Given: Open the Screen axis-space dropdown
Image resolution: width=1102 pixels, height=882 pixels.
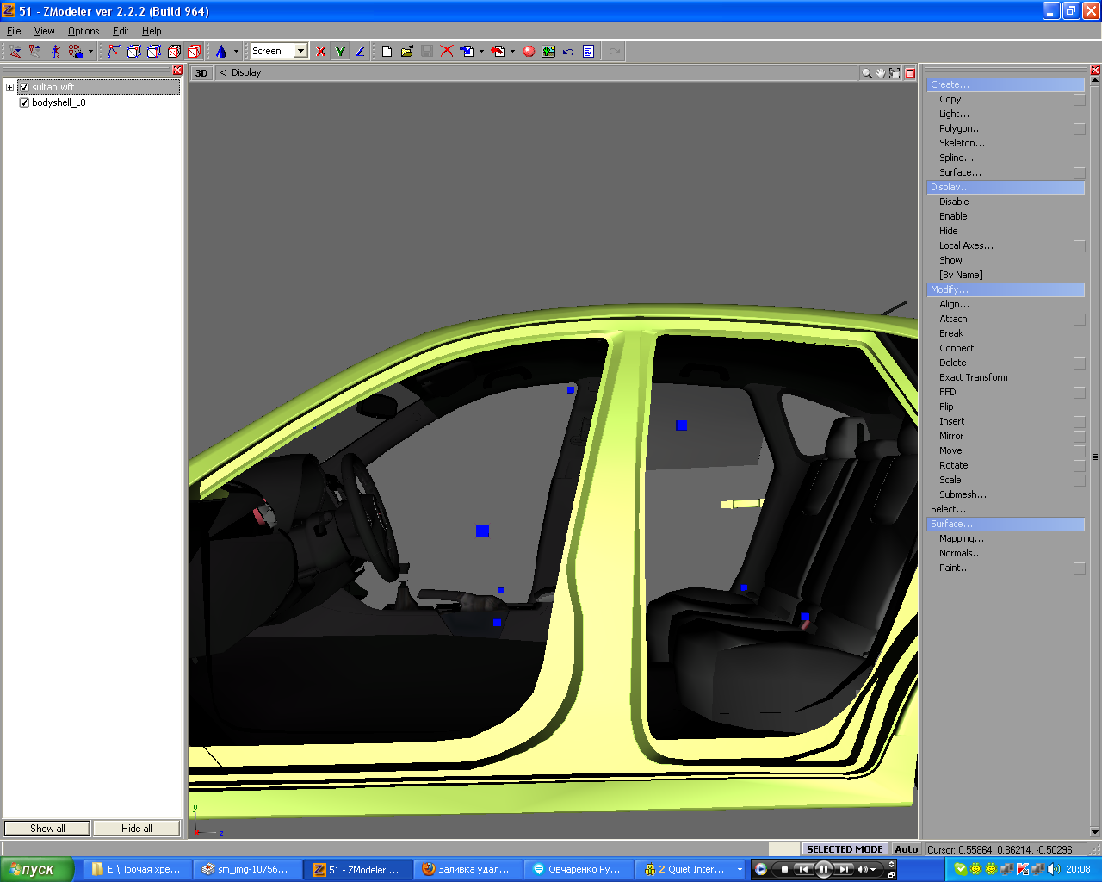Looking at the screenshot, I should (x=300, y=52).
